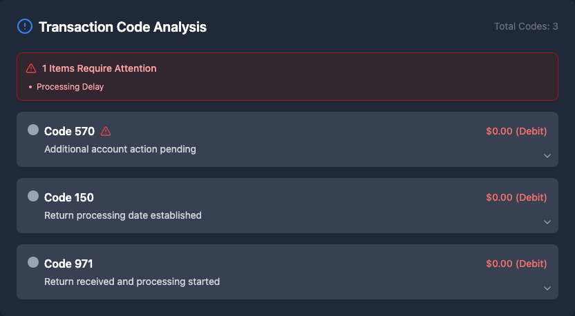Click the Transaction Code Analysis heading
Viewport: 575px width, 316px height.
click(122, 27)
